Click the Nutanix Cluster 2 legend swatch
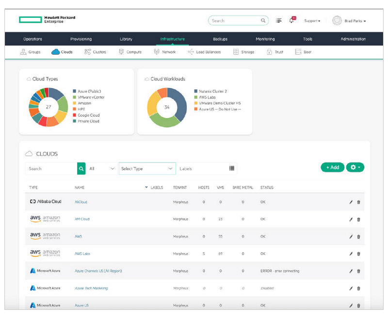The height and width of the screenshot is (319, 388). click(x=196, y=91)
